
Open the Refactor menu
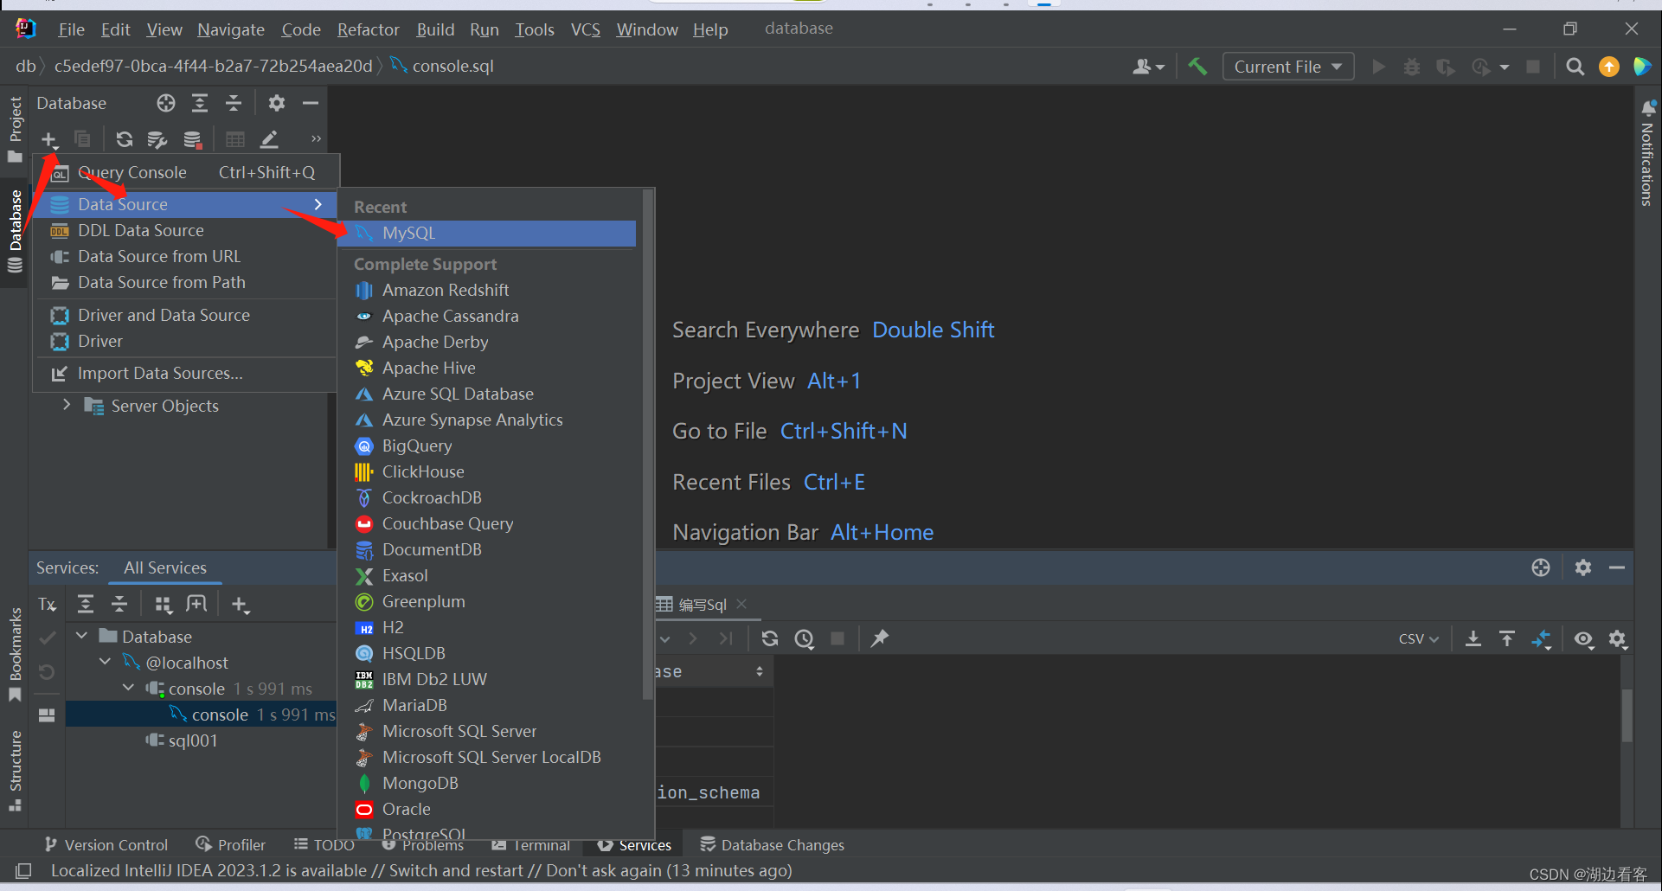coord(369,29)
